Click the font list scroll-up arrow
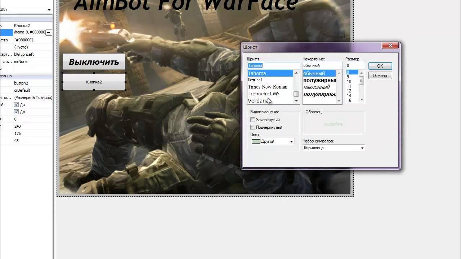This screenshot has height=259, width=461. [x=296, y=73]
